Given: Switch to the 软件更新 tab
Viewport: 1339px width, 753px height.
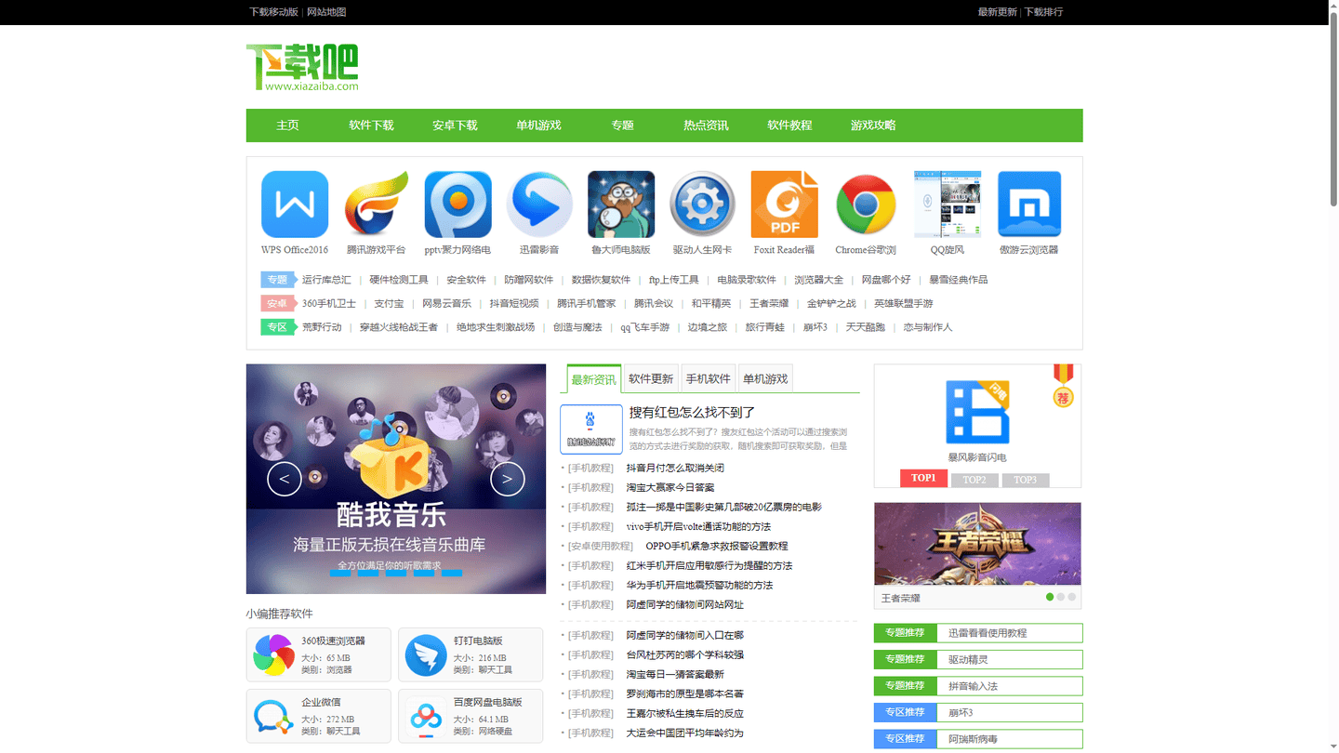Looking at the screenshot, I should click(651, 378).
